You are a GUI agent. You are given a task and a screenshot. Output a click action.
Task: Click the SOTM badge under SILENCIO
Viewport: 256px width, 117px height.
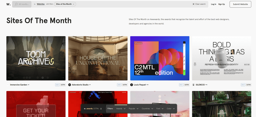pyautogui.click(x=249, y=85)
